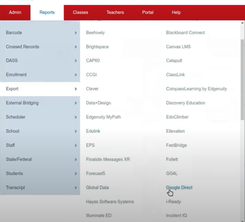The width and height of the screenshot is (245, 222).
Task: Choose School menu item
Action: tap(40, 131)
